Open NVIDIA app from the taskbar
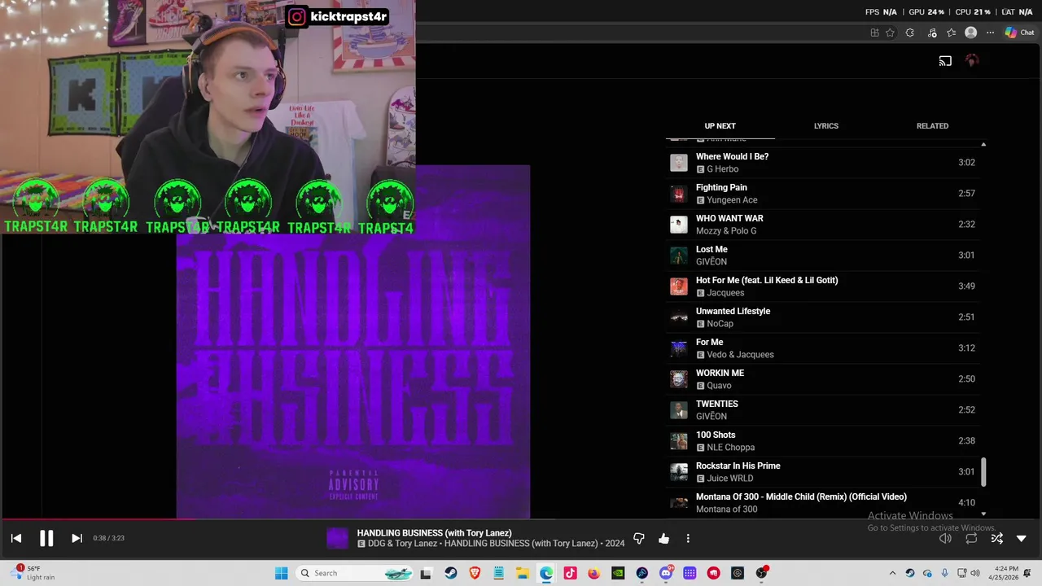Screen dimensions: 1042x586 coord(618,573)
